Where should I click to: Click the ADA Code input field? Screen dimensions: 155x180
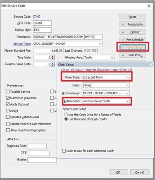click(42, 23)
